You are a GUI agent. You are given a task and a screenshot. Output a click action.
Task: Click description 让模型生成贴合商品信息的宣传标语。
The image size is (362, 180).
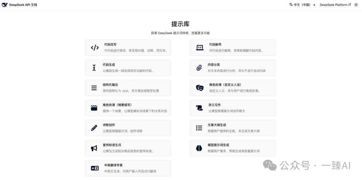tap(128, 151)
